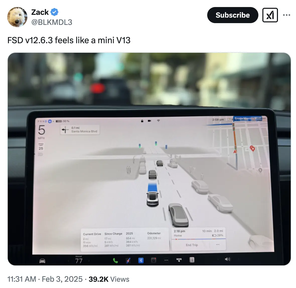Tap the green phone icon on Tesla dock
The height and width of the screenshot is (288, 296).
click(x=115, y=261)
